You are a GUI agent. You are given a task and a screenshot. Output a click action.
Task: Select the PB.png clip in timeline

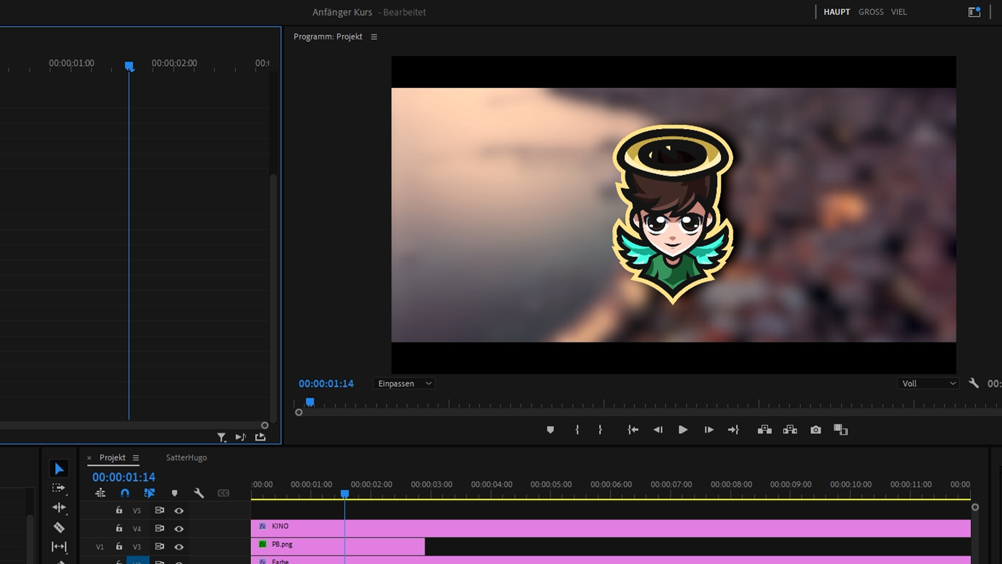click(338, 546)
